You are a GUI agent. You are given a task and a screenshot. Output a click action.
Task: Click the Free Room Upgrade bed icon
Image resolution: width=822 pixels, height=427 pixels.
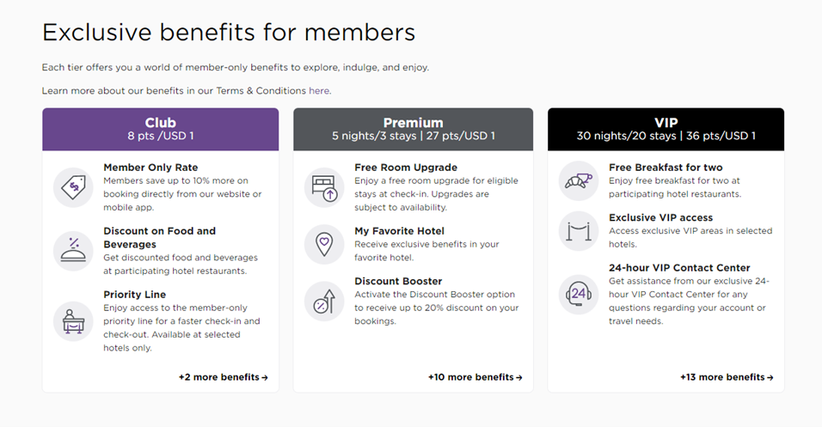(x=324, y=187)
